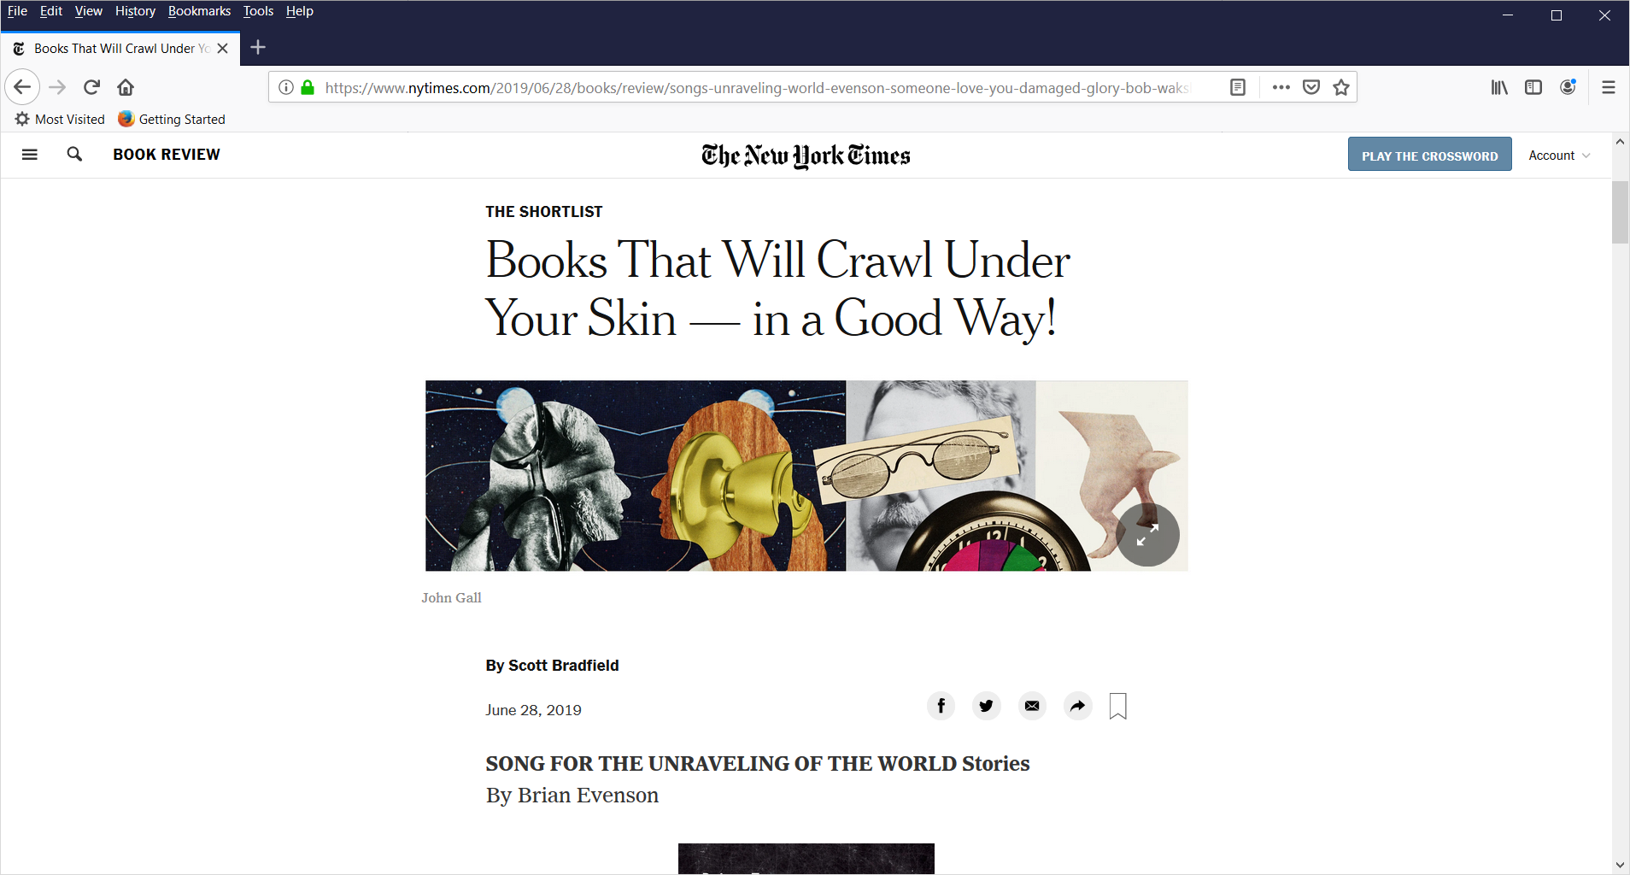Toggle Reader View in the address bar

click(x=1238, y=87)
